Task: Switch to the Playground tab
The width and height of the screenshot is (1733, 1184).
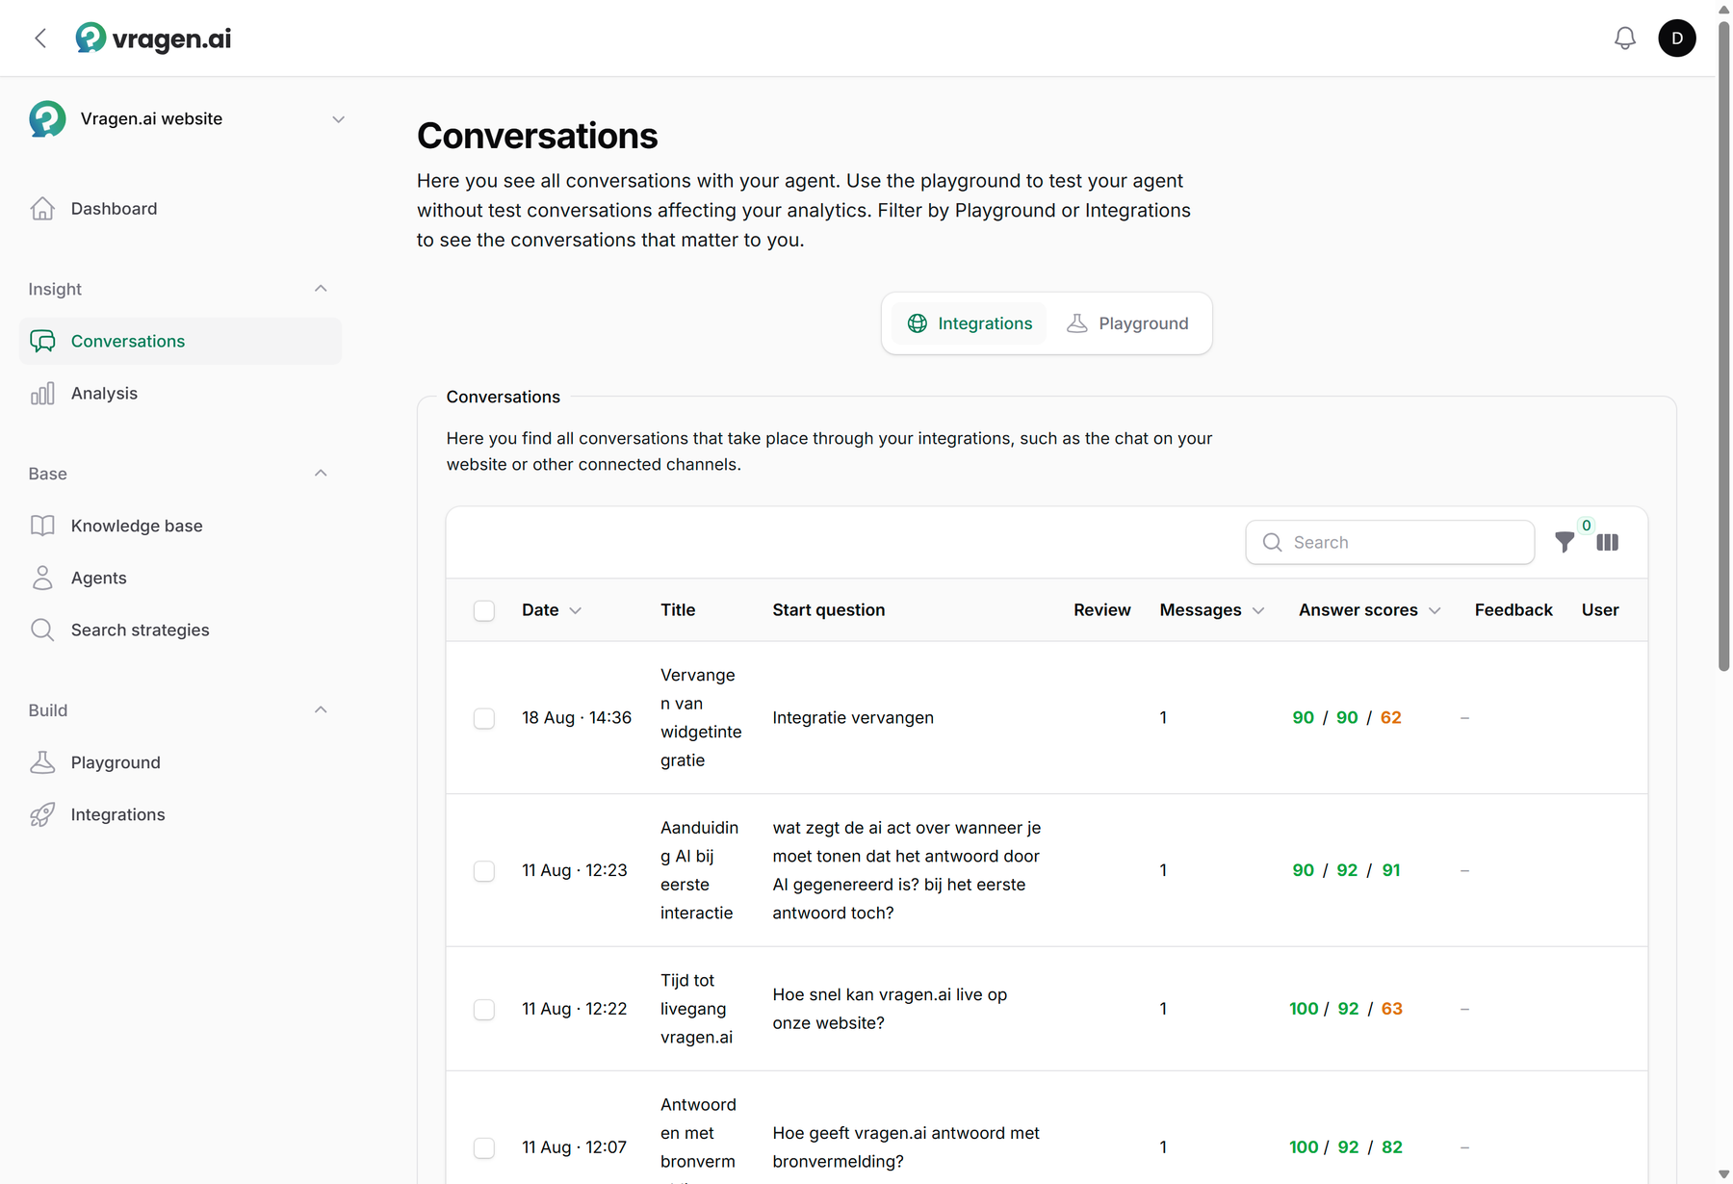Action: click(x=1127, y=323)
